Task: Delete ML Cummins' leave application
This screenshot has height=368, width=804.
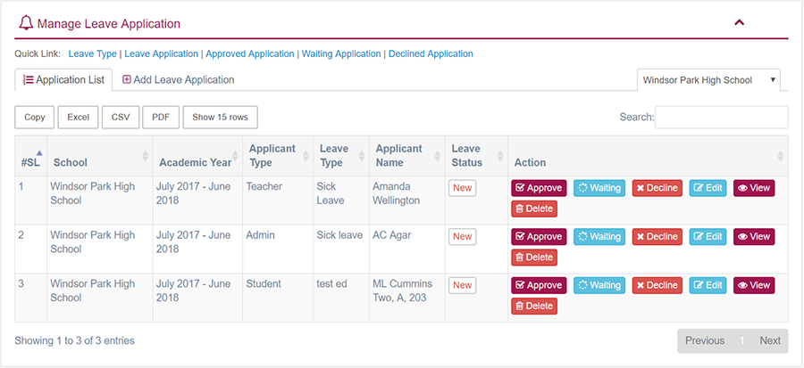Action: coord(533,307)
